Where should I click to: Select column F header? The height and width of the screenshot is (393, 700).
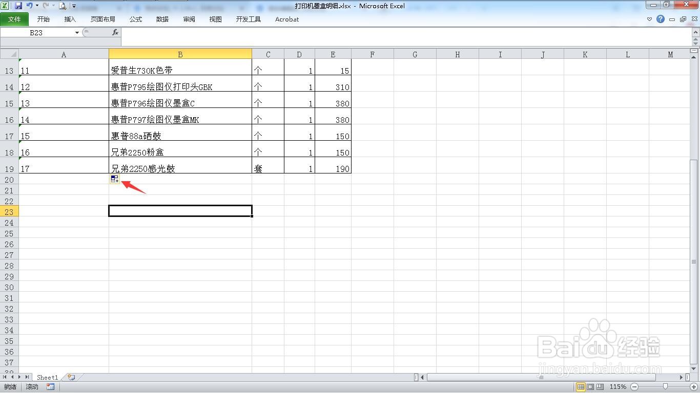(372, 54)
